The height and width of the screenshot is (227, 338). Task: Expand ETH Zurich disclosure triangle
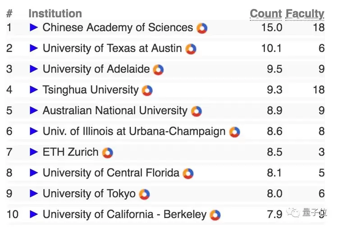[x=34, y=152]
